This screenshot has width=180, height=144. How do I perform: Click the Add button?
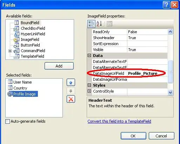pyautogui.click(x=59, y=66)
